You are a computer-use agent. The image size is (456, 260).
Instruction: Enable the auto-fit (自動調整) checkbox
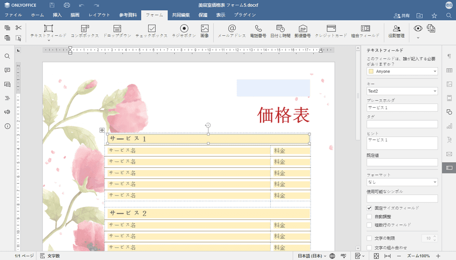pos(370,216)
